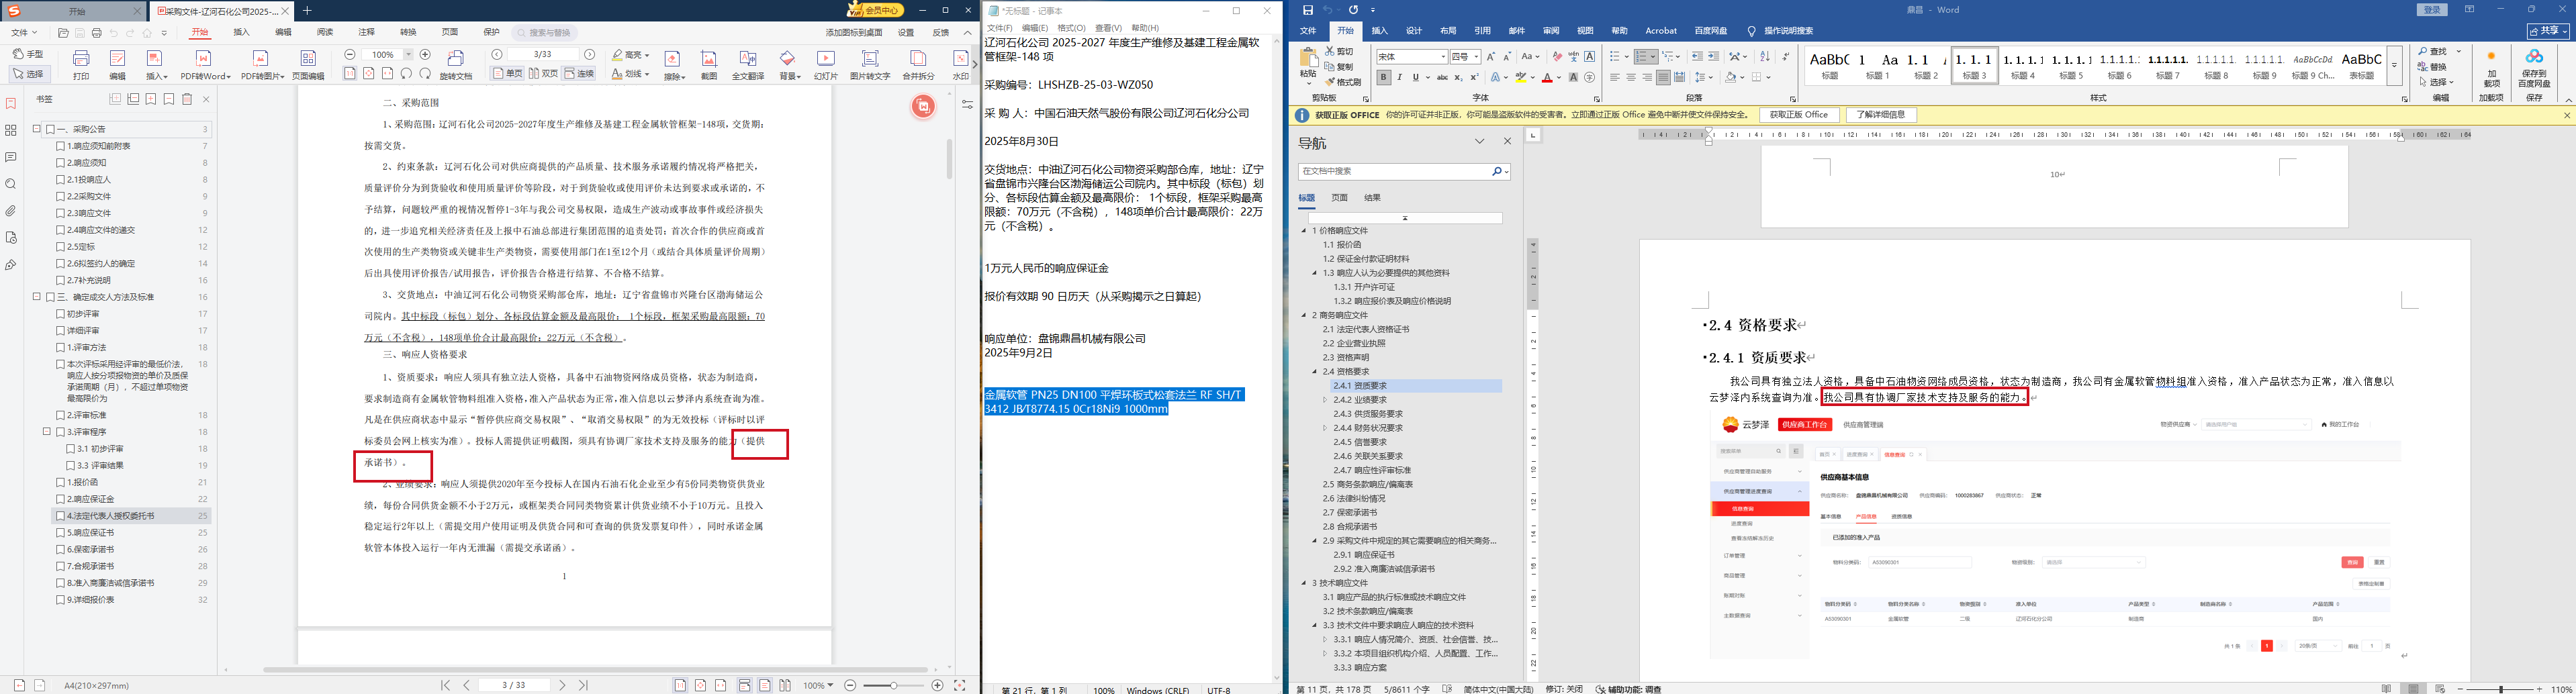2576x694 pixels.
Task: Click zoom in plus icon in PDF toolbar
Action: (x=425, y=55)
